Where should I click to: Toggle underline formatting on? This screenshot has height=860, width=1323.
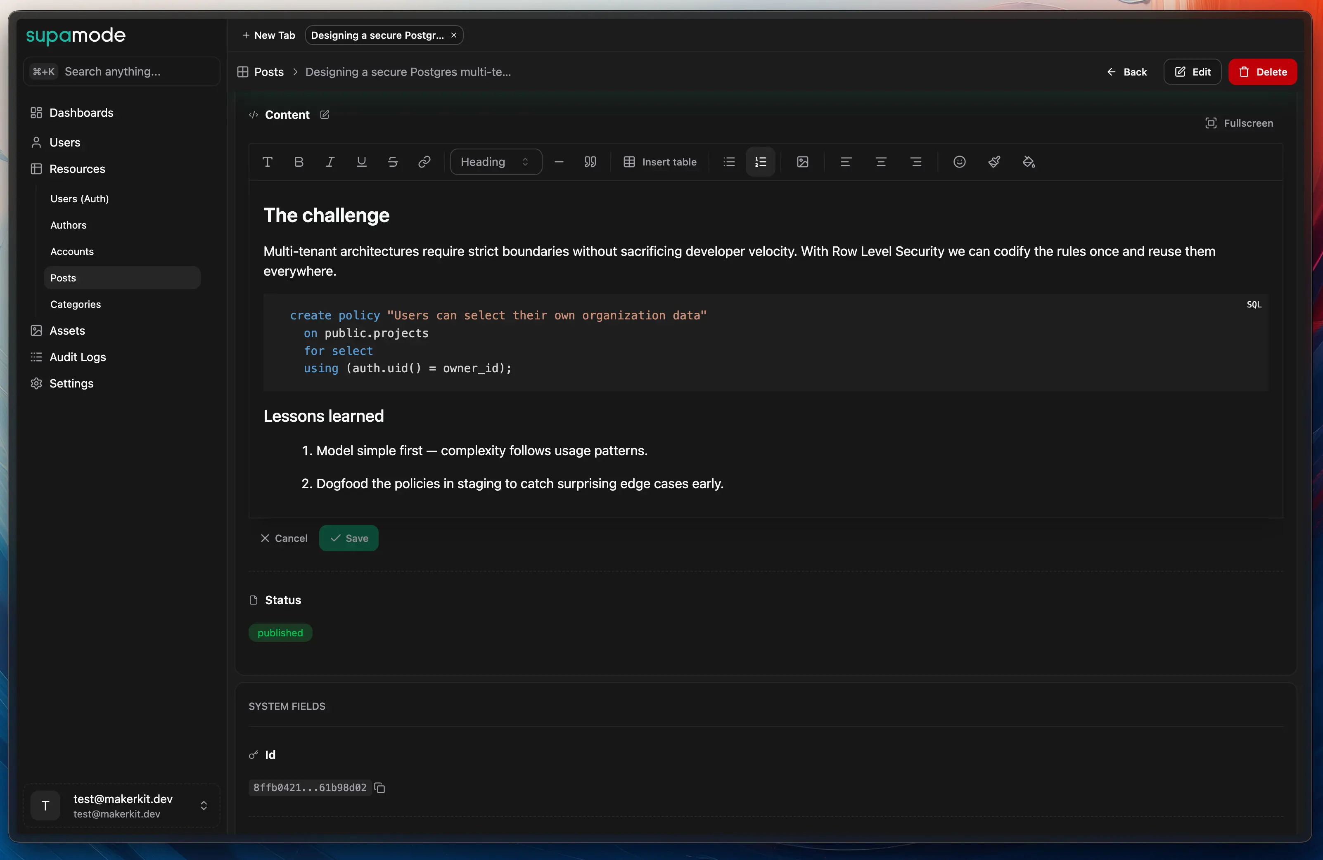click(x=361, y=162)
